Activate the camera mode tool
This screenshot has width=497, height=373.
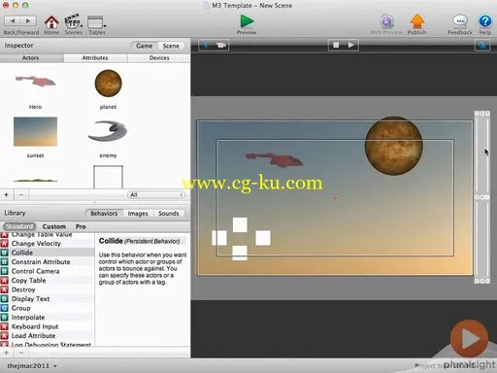coord(221,45)
